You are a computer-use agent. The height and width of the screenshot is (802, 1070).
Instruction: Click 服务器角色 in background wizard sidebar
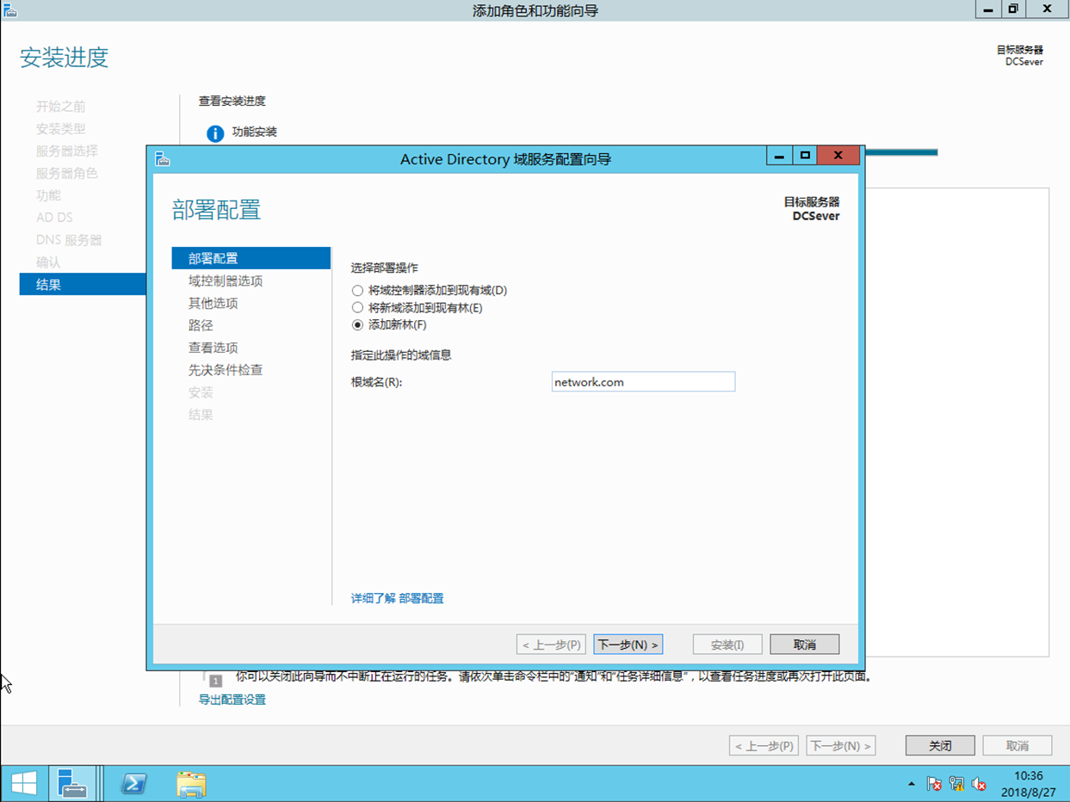pyautogui.click(x=66, y=173)
